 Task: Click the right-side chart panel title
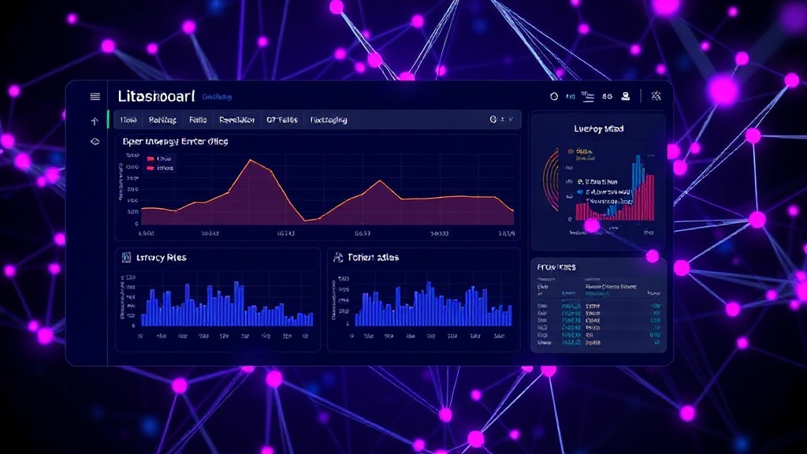[599, 128]
